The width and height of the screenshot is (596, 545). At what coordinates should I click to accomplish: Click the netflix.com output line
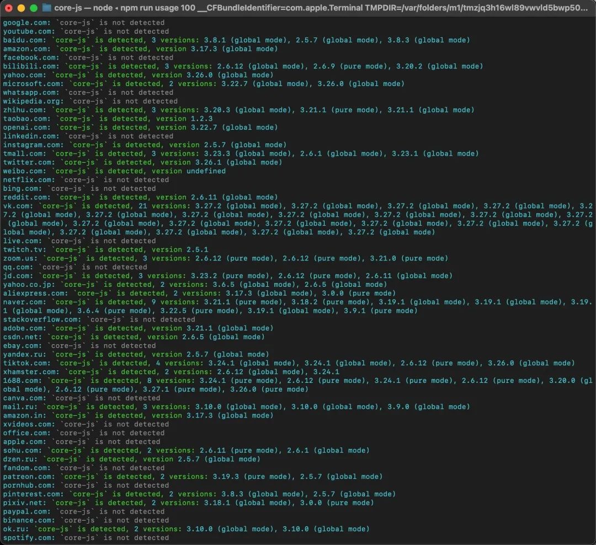[x=86, y=180]
